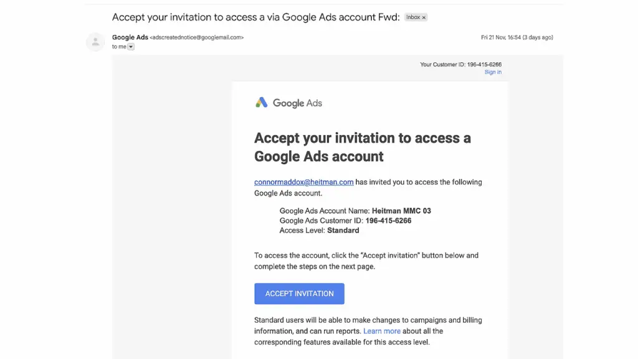Screen dimensions: 638x359
Task: Open the Sign in link
Action: [x=493, y=72]
